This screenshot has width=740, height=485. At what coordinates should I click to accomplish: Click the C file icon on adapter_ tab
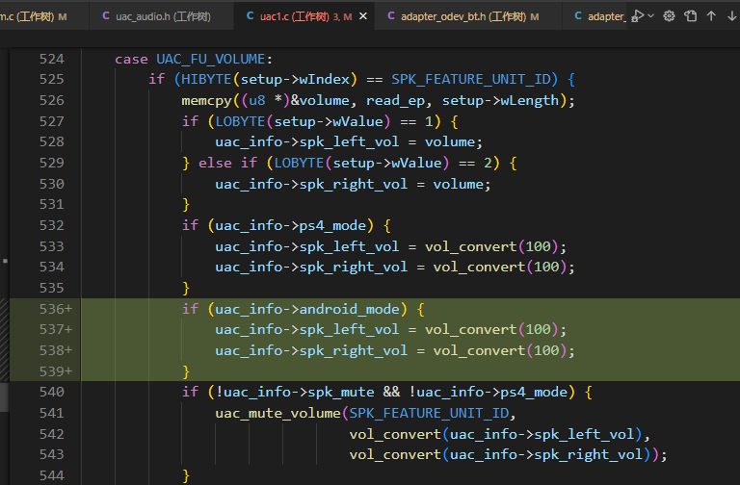point(578,16)
